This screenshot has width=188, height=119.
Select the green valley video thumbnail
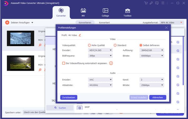point(20,63)
